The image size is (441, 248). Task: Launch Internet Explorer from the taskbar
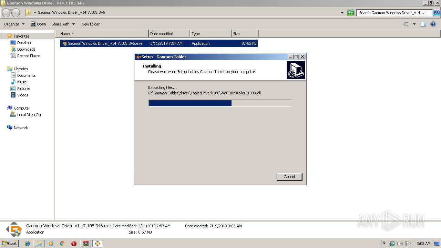(x=28, y=244)
